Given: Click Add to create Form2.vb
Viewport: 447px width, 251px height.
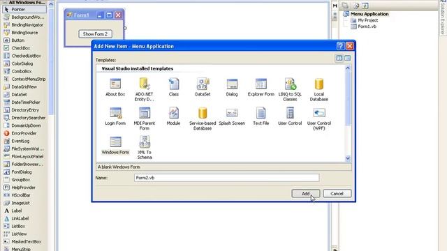Looking at the screenshot, I should [306, 194].
